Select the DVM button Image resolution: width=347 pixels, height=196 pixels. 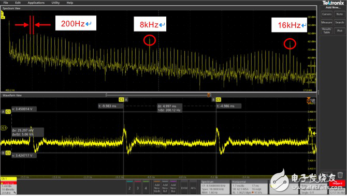(184, 188)
